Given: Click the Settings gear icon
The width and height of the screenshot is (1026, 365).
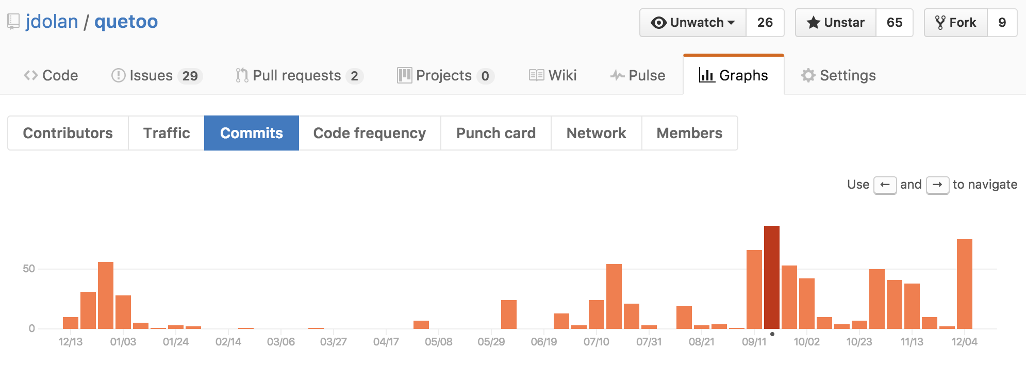Looking at the screenshot, I should click(808, 75).
